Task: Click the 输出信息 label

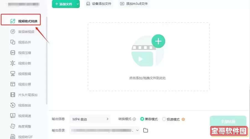Action: (58, 119)
